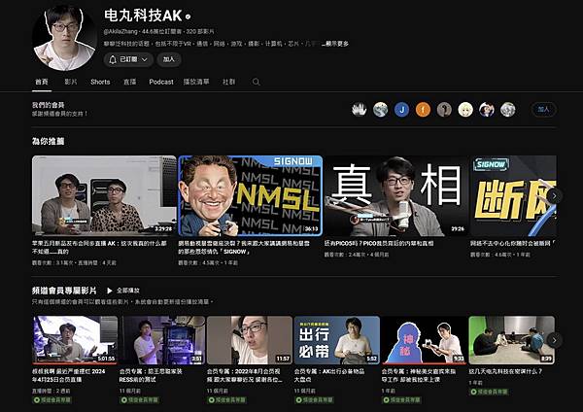Open the green-screen office video thumbnail
Screen dimensions: 583x412
tap(512, 340)
